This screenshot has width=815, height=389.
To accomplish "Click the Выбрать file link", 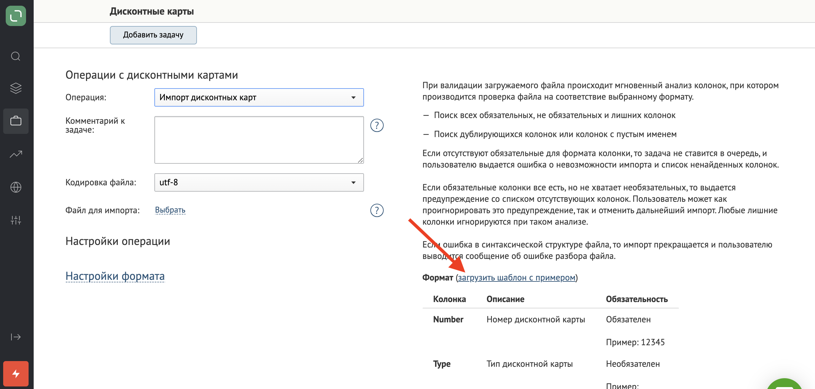I will pos(170,210).
